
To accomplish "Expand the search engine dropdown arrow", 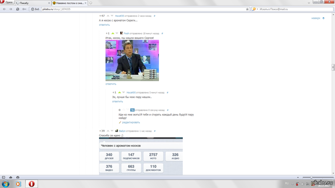I will [257, 9].
